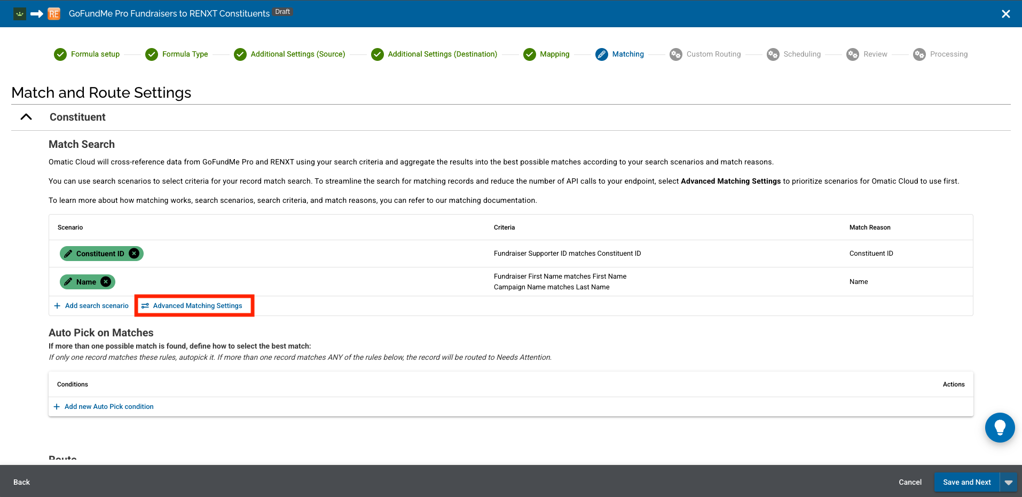Image resolution: width=1022 pixels, height=497 pixels.
Task: Click the Match Reason column header
Action: click(870, 227)
